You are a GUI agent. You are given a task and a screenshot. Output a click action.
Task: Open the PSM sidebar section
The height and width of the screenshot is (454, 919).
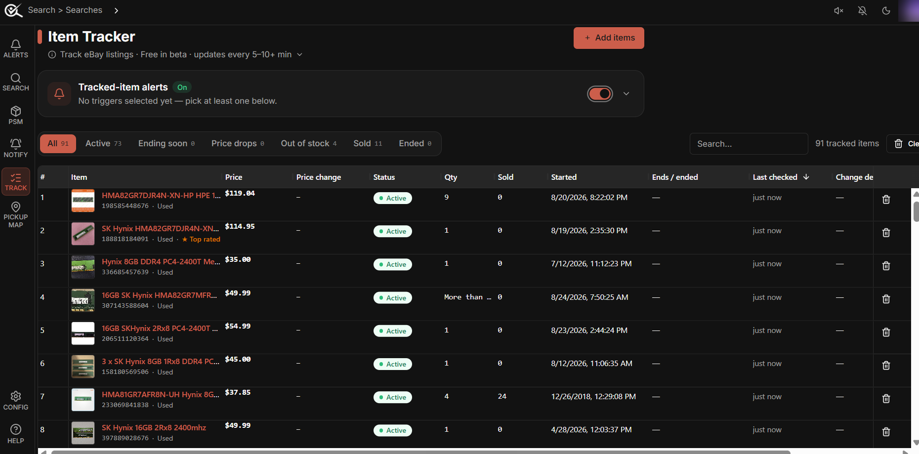(16, 115)
